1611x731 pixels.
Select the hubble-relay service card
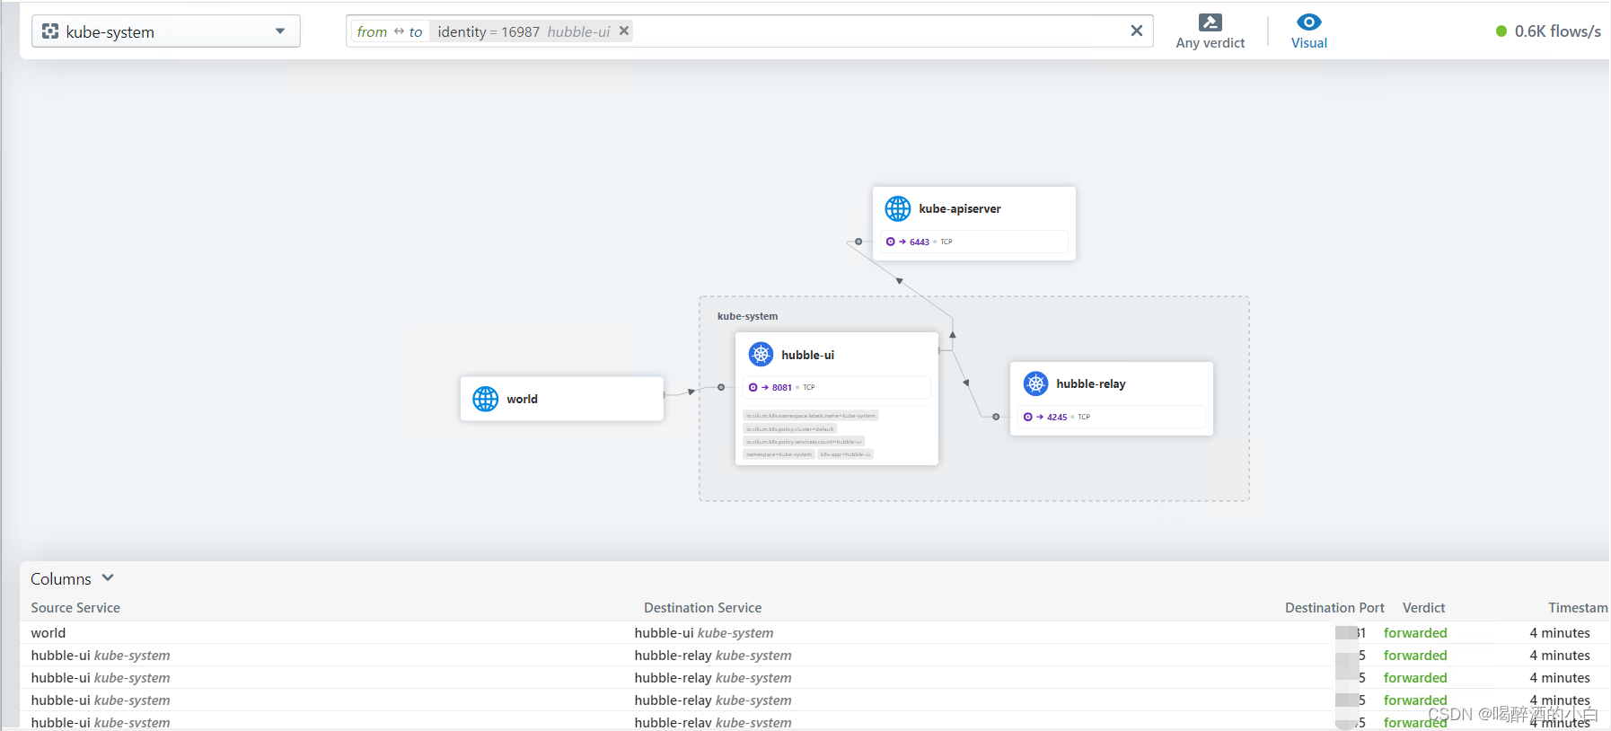pos(1112,399)
